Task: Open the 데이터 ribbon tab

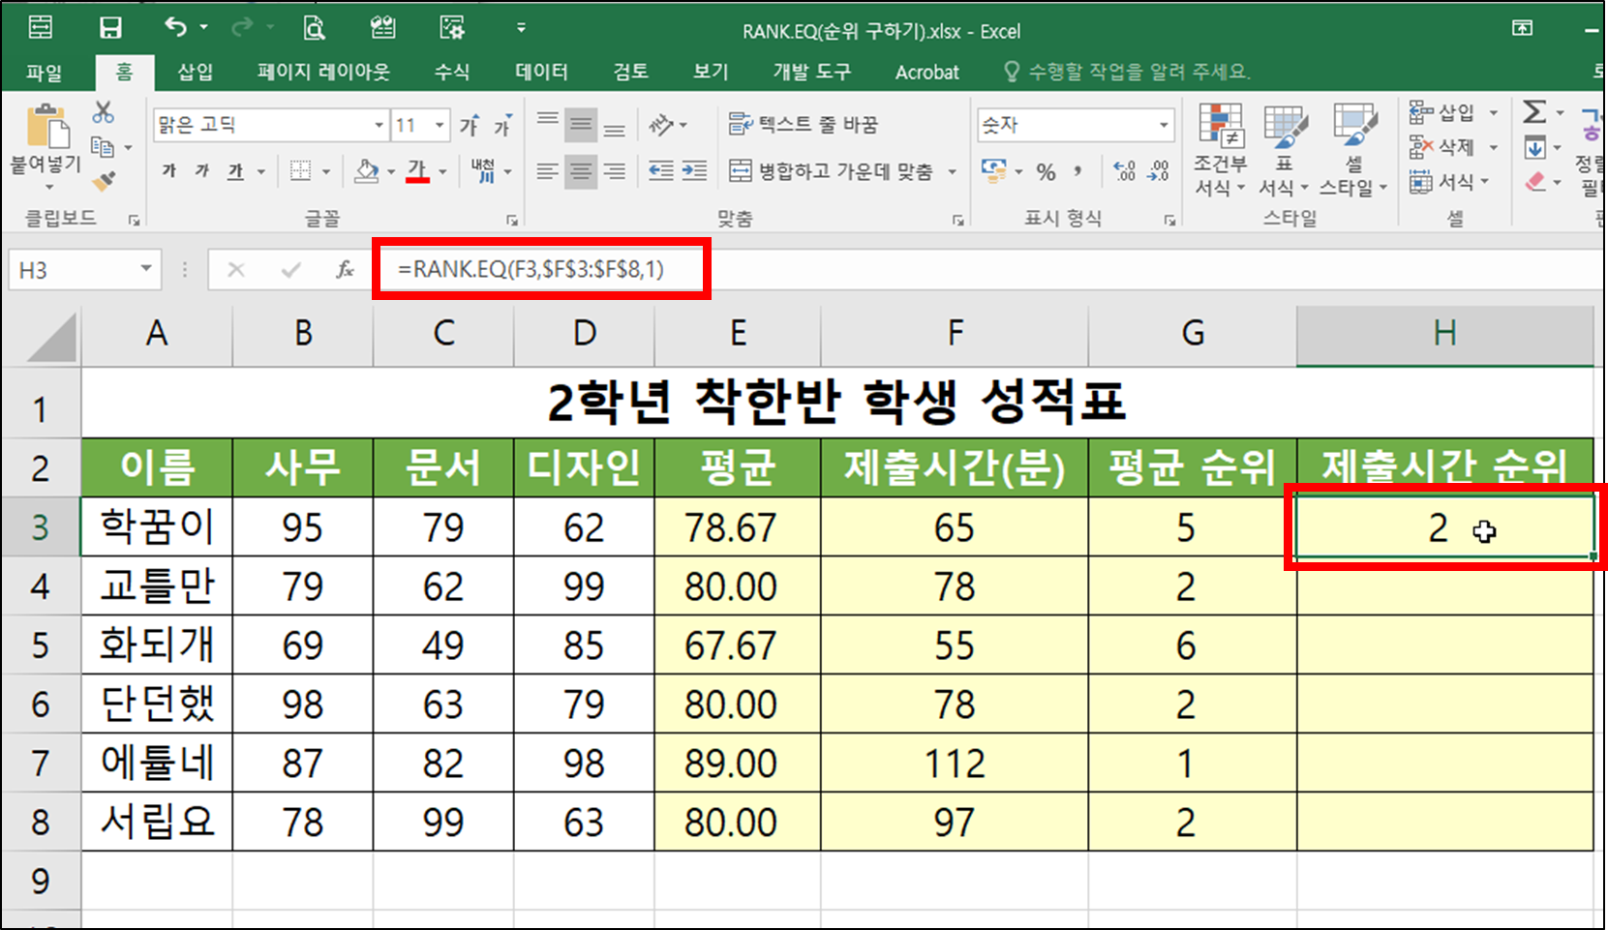Action: click(x=539, y=71)
